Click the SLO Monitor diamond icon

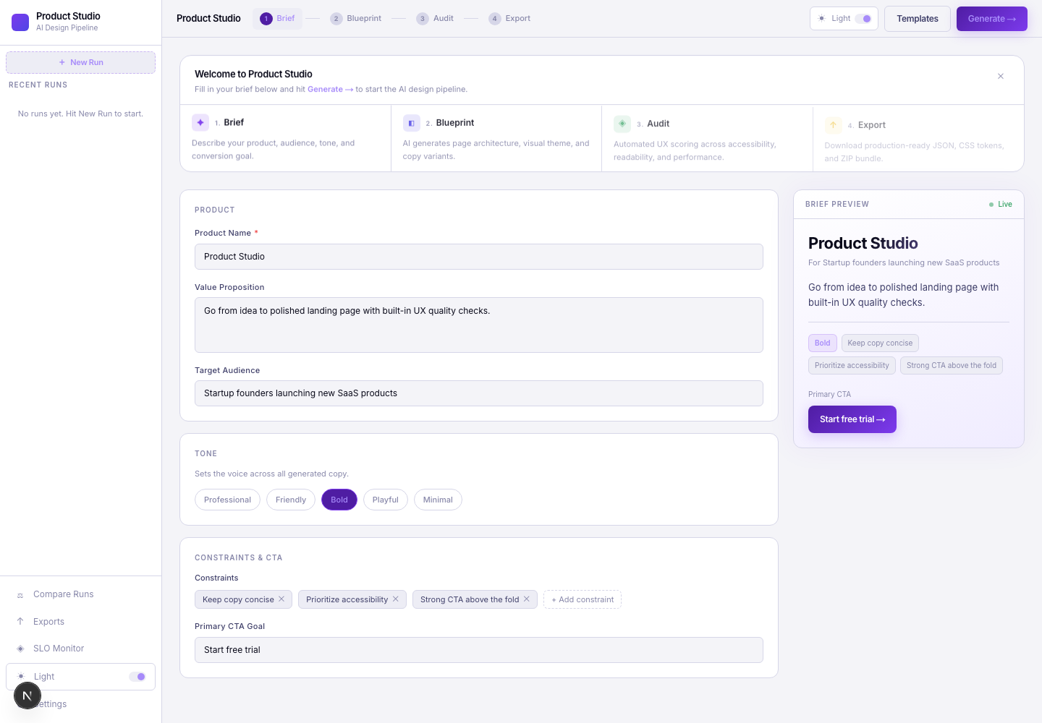pos(20,649)
